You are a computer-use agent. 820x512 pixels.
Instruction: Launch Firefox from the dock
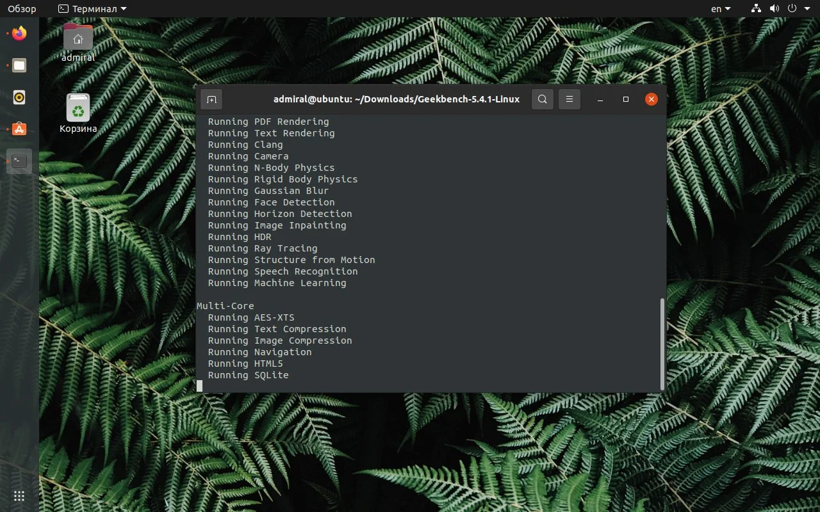point(19,33)
